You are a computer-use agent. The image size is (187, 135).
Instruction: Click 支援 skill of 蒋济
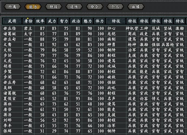click(x=111, y=115)
